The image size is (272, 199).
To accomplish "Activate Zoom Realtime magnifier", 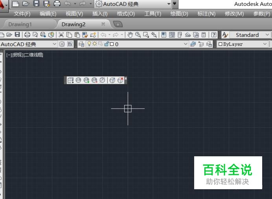I will 138,35.
